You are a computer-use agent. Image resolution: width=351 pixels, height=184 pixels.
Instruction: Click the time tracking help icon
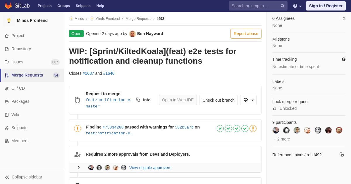point(343,59)
